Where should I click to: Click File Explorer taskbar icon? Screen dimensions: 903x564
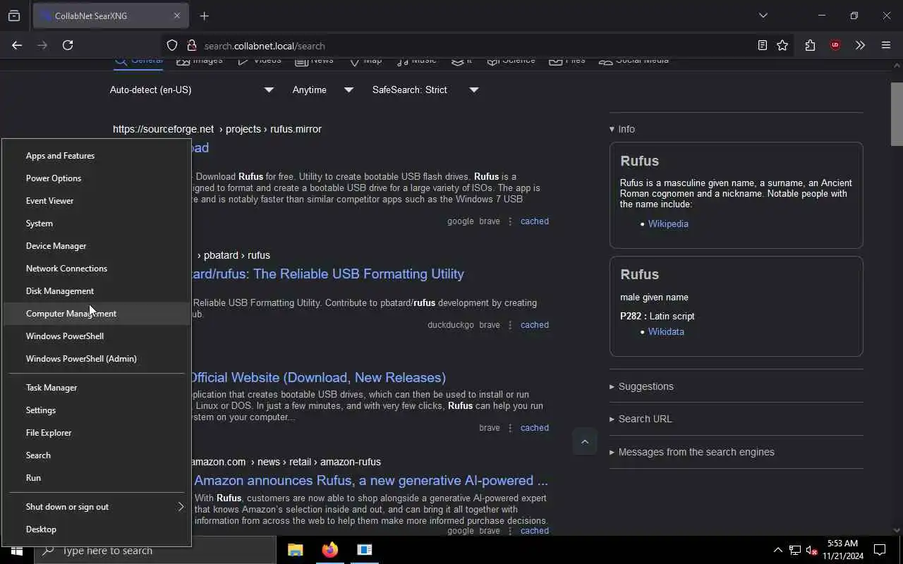[x=296, y=550]
